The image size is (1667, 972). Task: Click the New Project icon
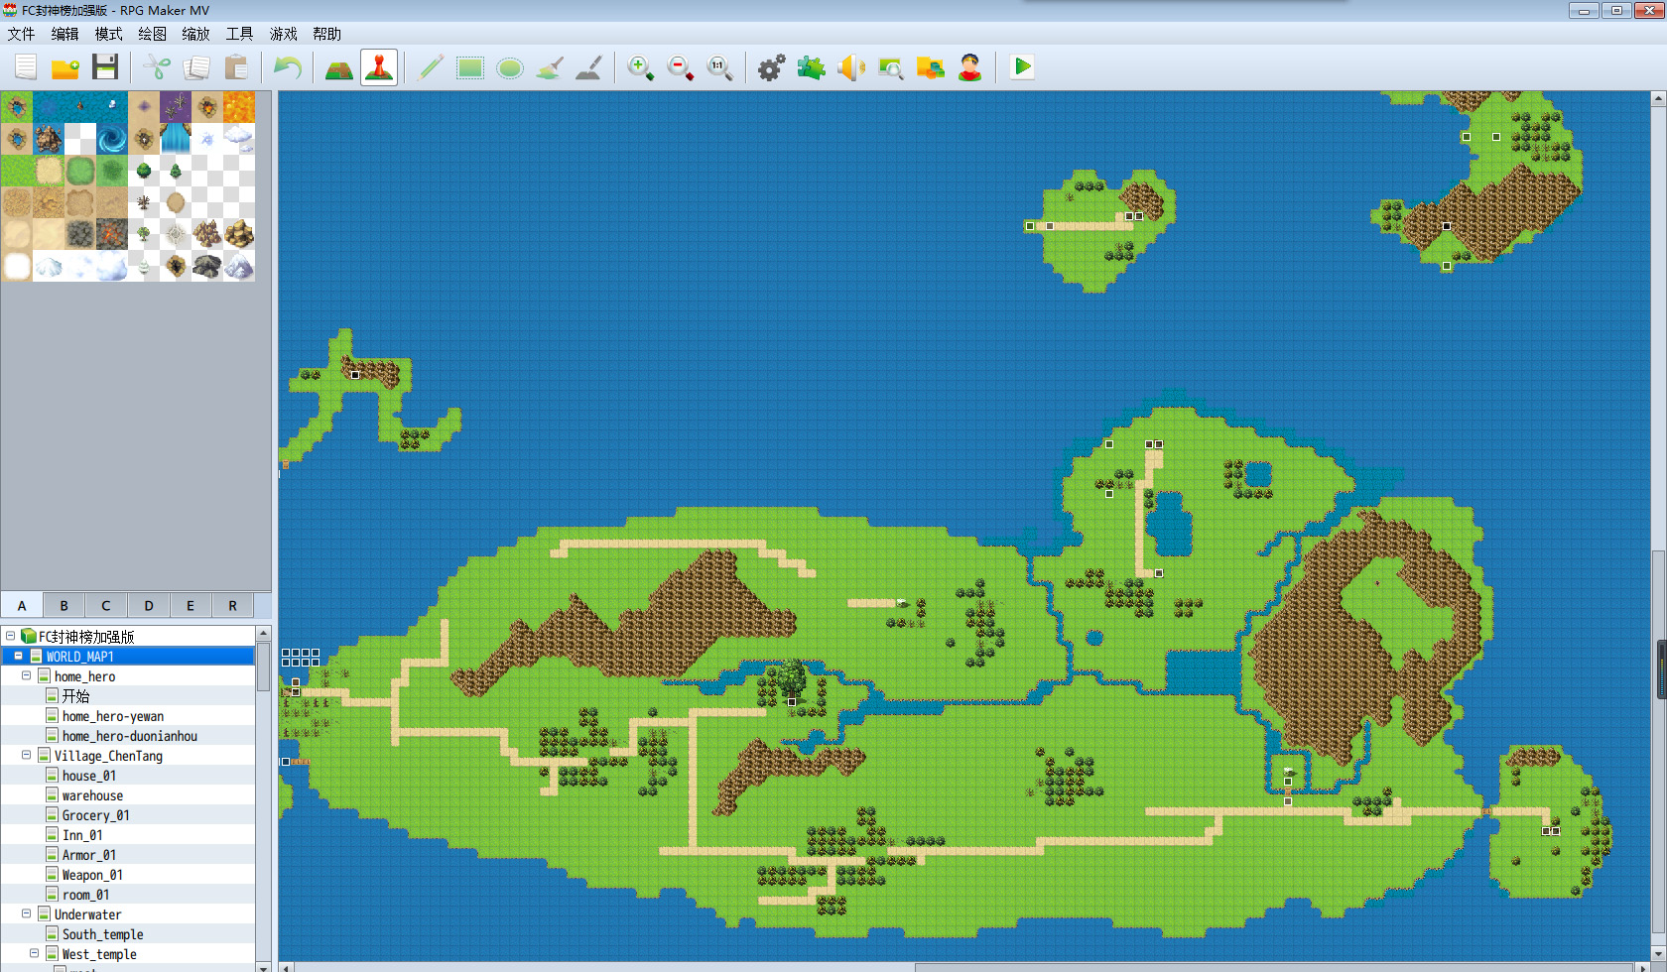click(26, 67)
